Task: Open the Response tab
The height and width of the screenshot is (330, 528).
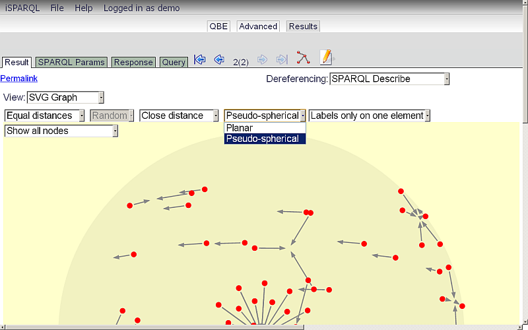Action: click(x=133, y=62)
